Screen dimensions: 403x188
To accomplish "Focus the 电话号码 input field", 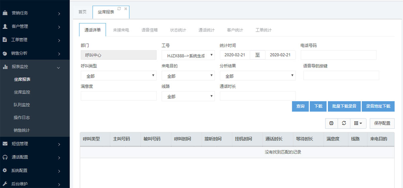I will click(339, 55).
